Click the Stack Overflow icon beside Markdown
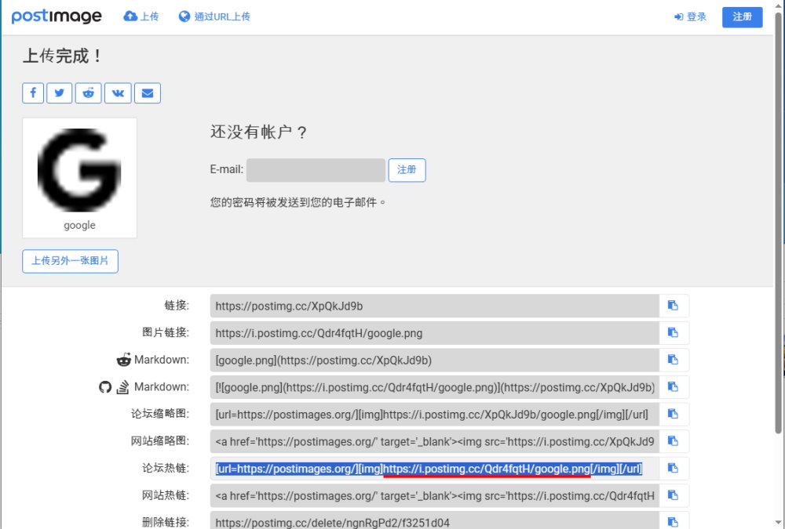 click(x=122, y=387)
